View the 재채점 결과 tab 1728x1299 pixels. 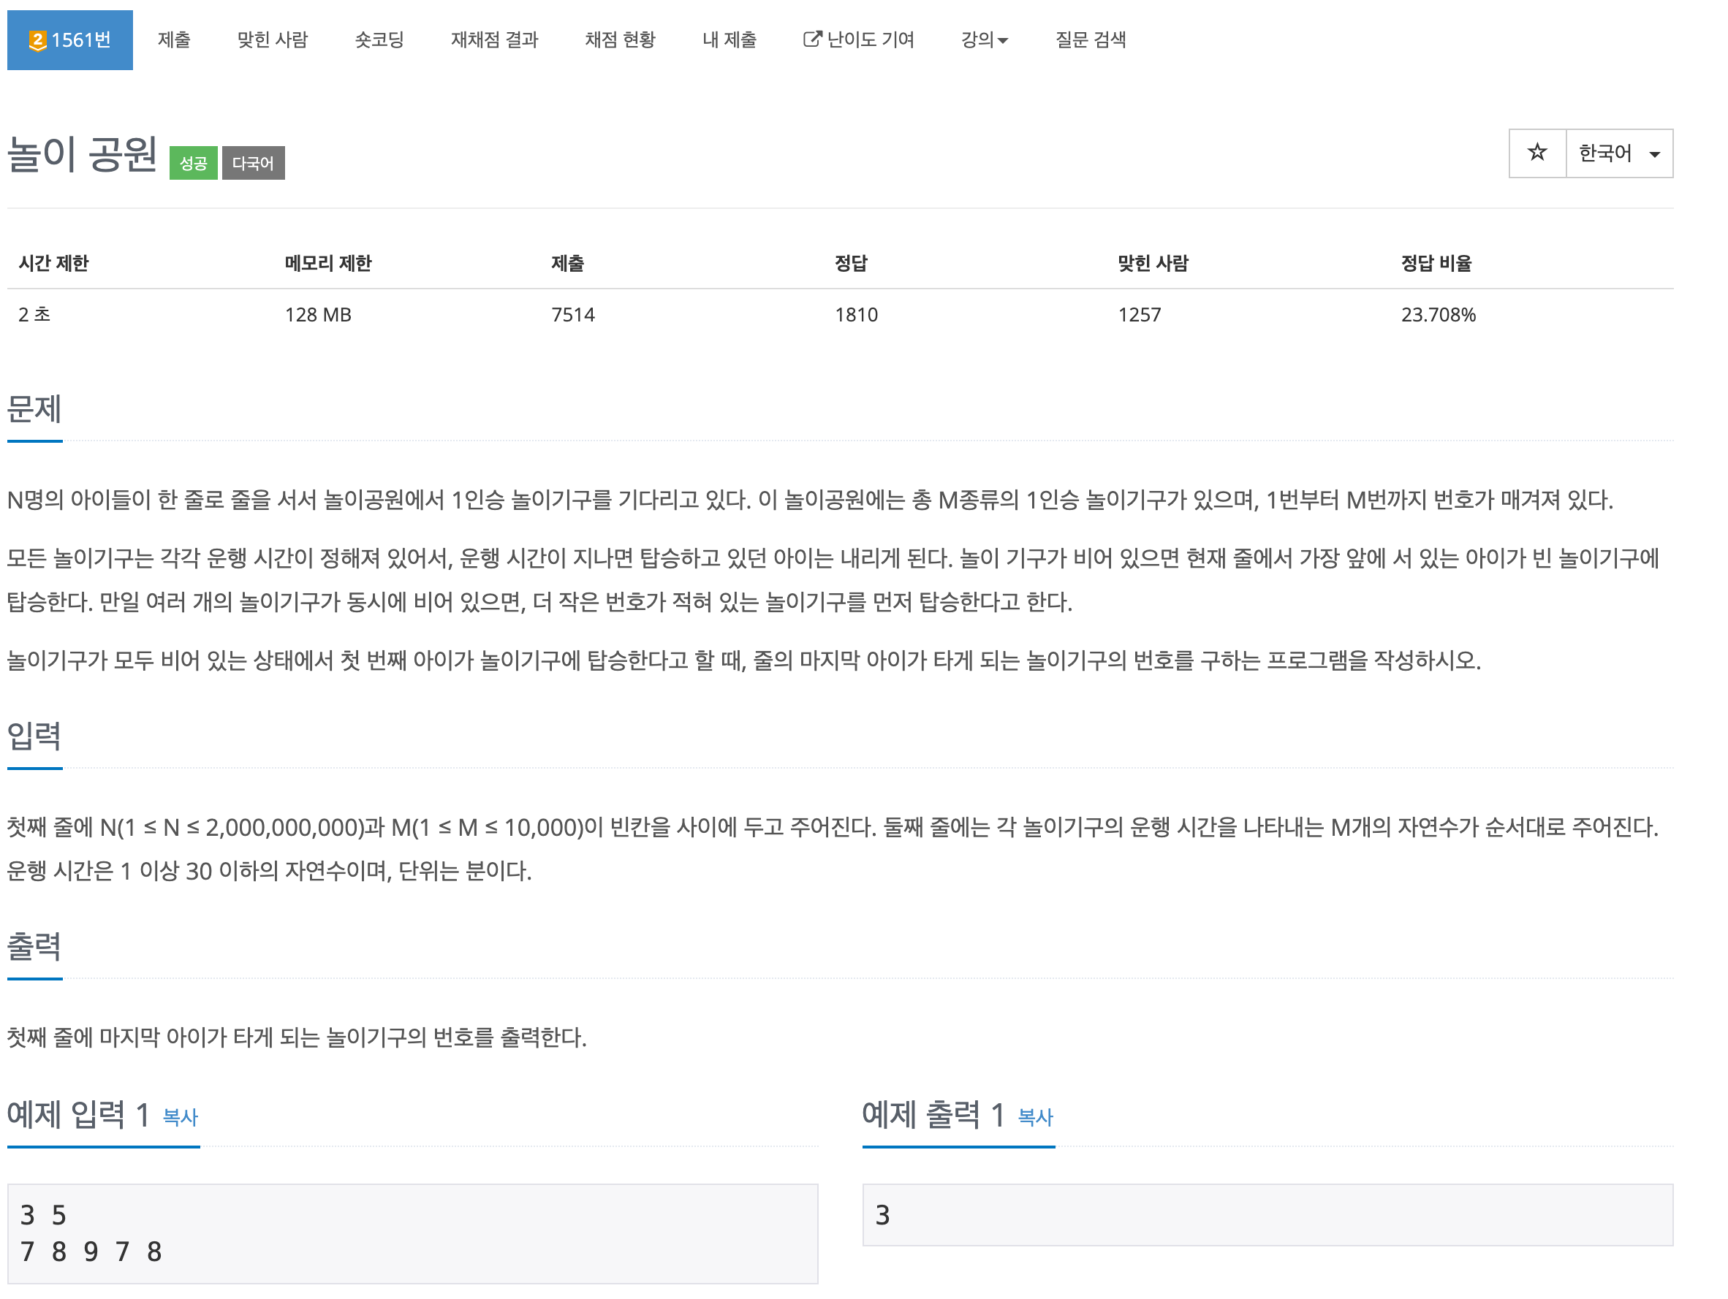[x=493, y=39]
